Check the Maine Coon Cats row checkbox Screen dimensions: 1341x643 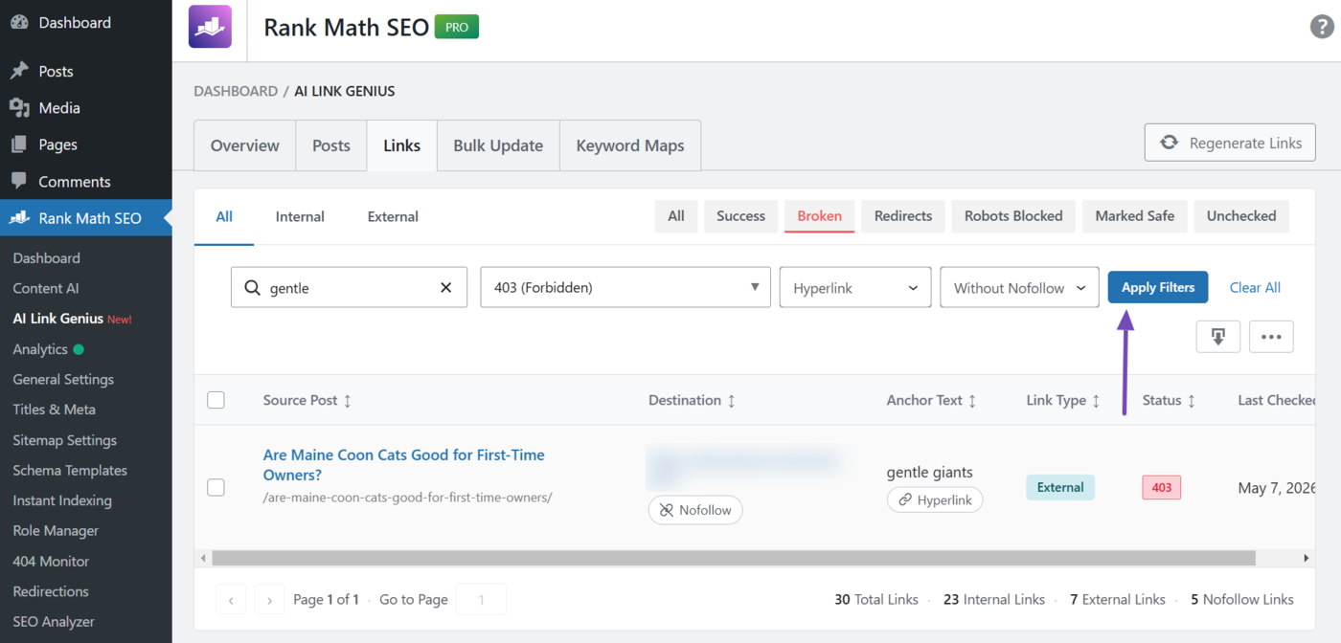point(216,487)
